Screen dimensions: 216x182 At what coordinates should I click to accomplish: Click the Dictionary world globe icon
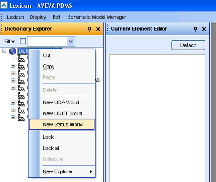pos(12,51)
